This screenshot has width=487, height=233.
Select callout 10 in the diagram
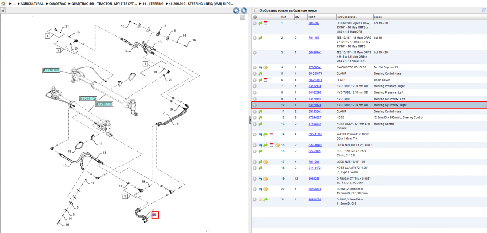coord(155,215)
